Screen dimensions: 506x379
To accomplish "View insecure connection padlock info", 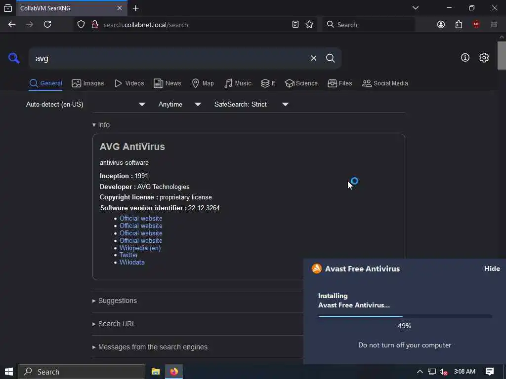I will [94, 25].
